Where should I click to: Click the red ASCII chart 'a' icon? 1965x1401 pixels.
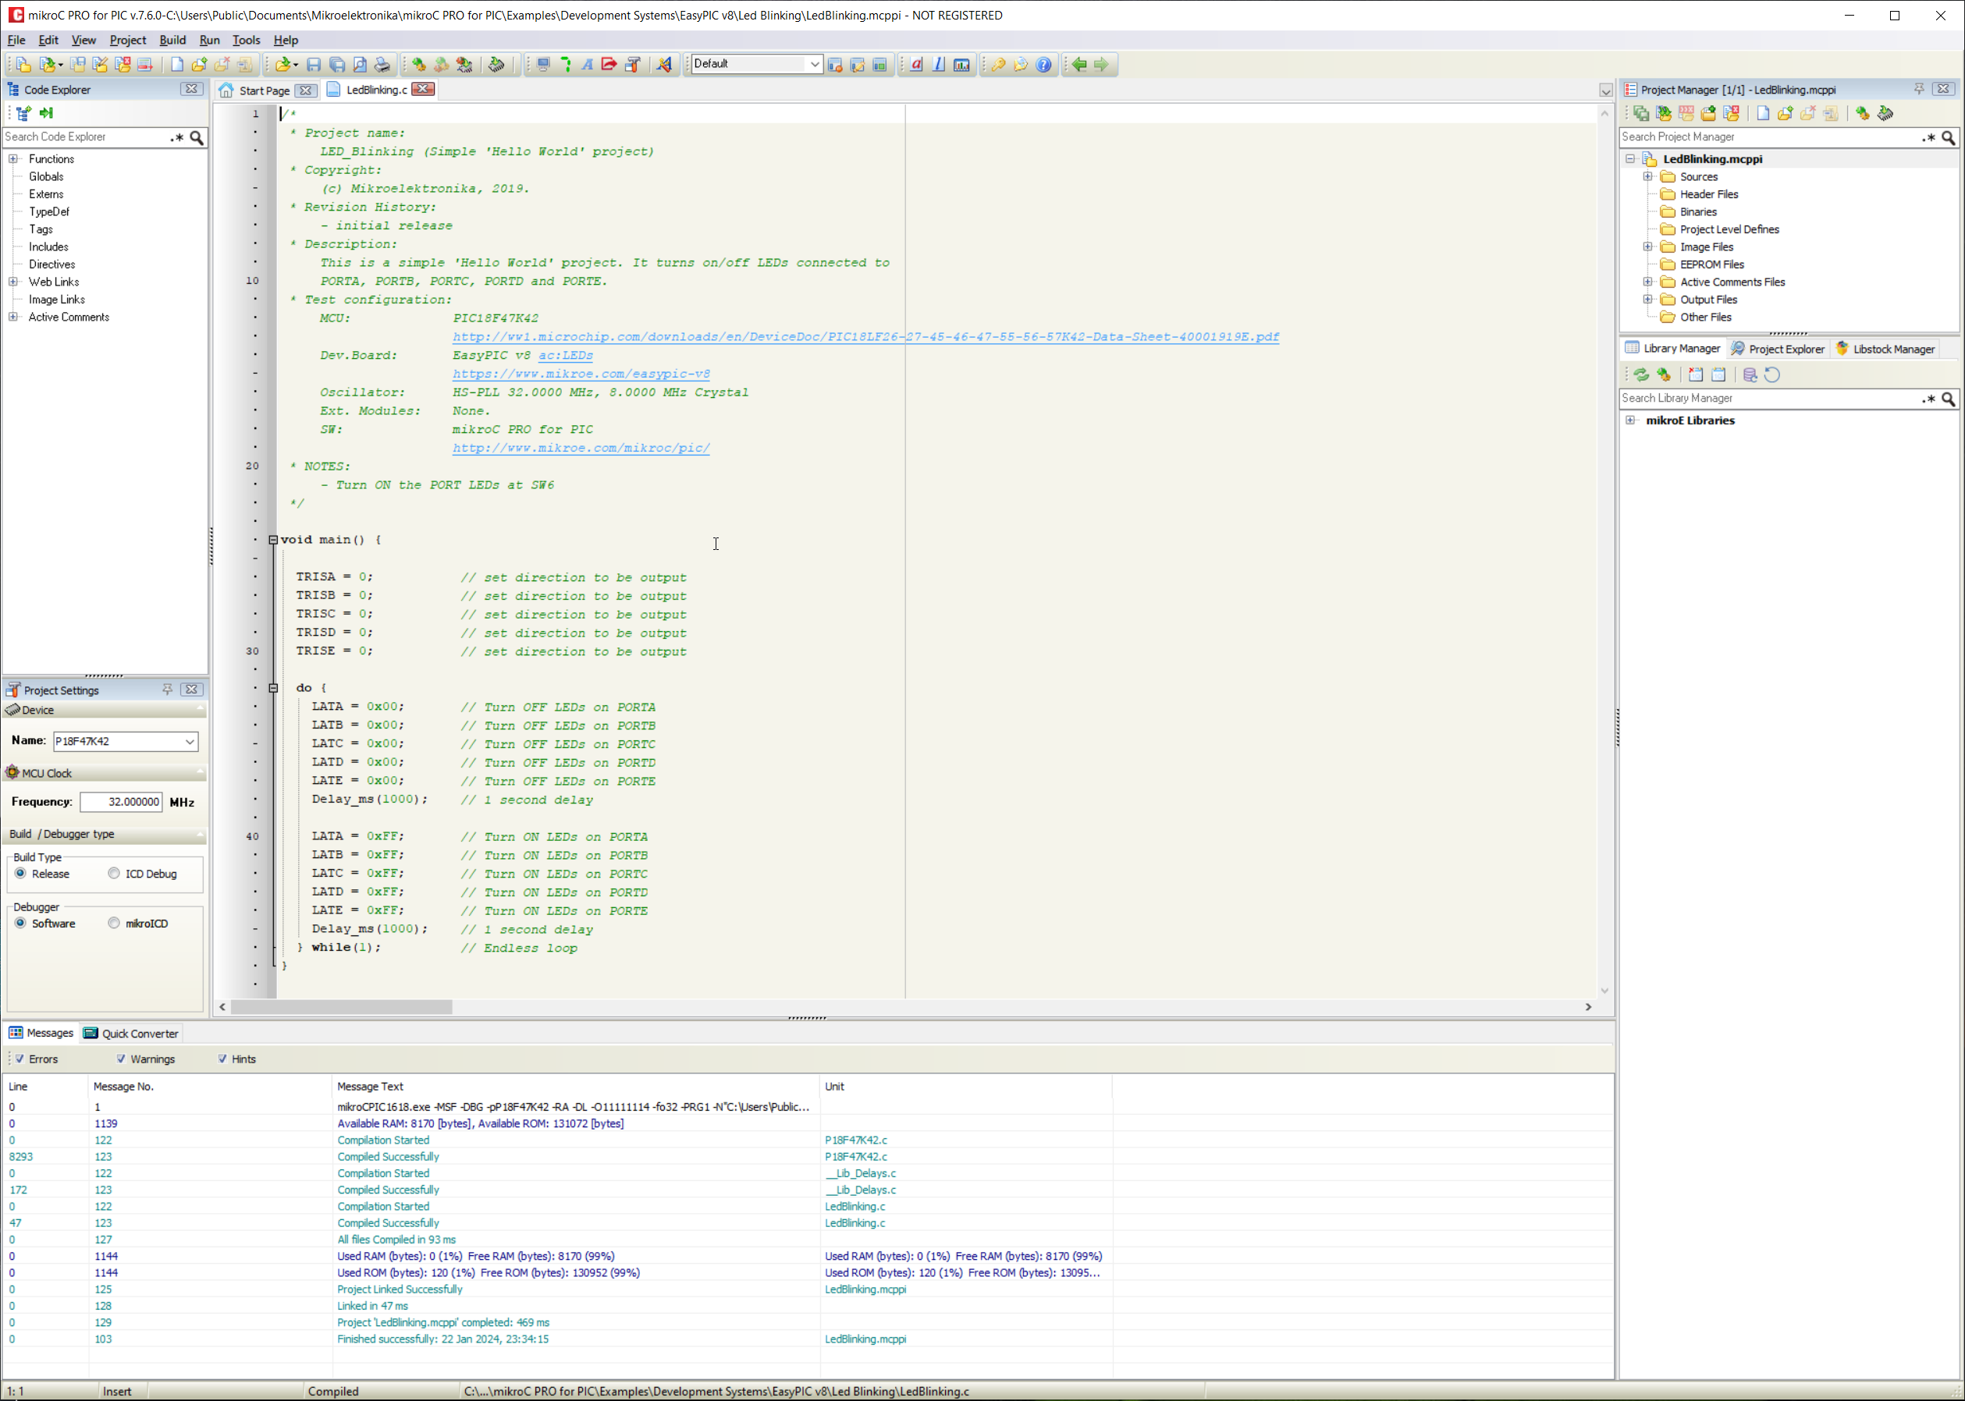coord(916,64)
